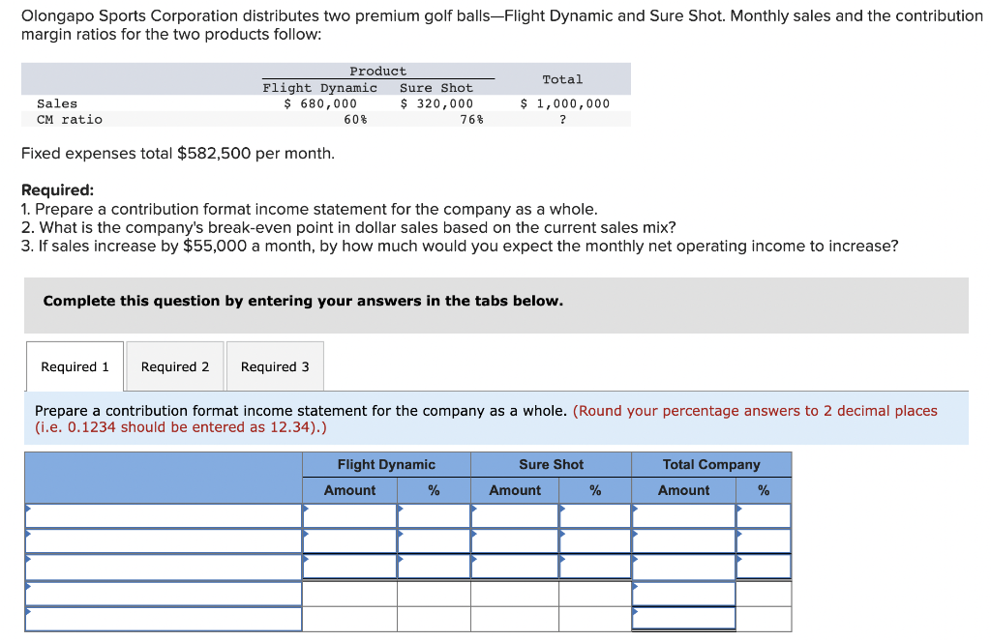Select the first row label cell
This screenshot has width=991, height=641.
[164, 516]
